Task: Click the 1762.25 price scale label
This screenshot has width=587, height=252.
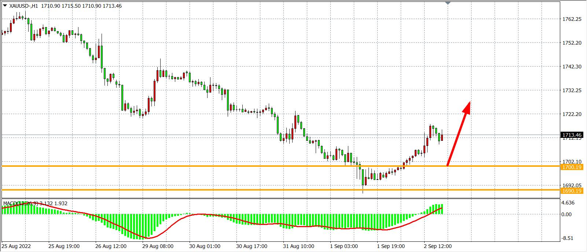Action: 572,19
